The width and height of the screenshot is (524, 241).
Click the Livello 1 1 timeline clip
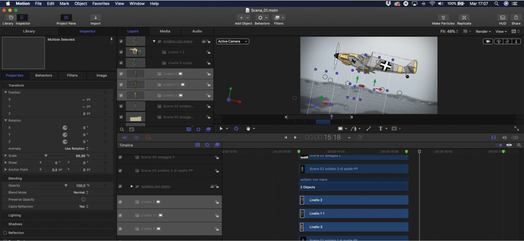[x=354, y=213]
